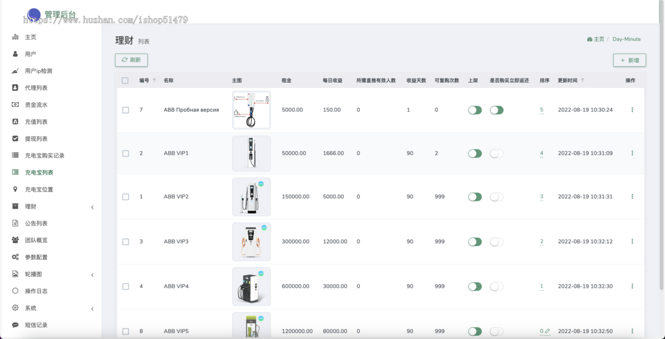This screenshot has width=665, height=339.
Task: Open ABB VIP2 charger thumbnail image
Action: 252,196
